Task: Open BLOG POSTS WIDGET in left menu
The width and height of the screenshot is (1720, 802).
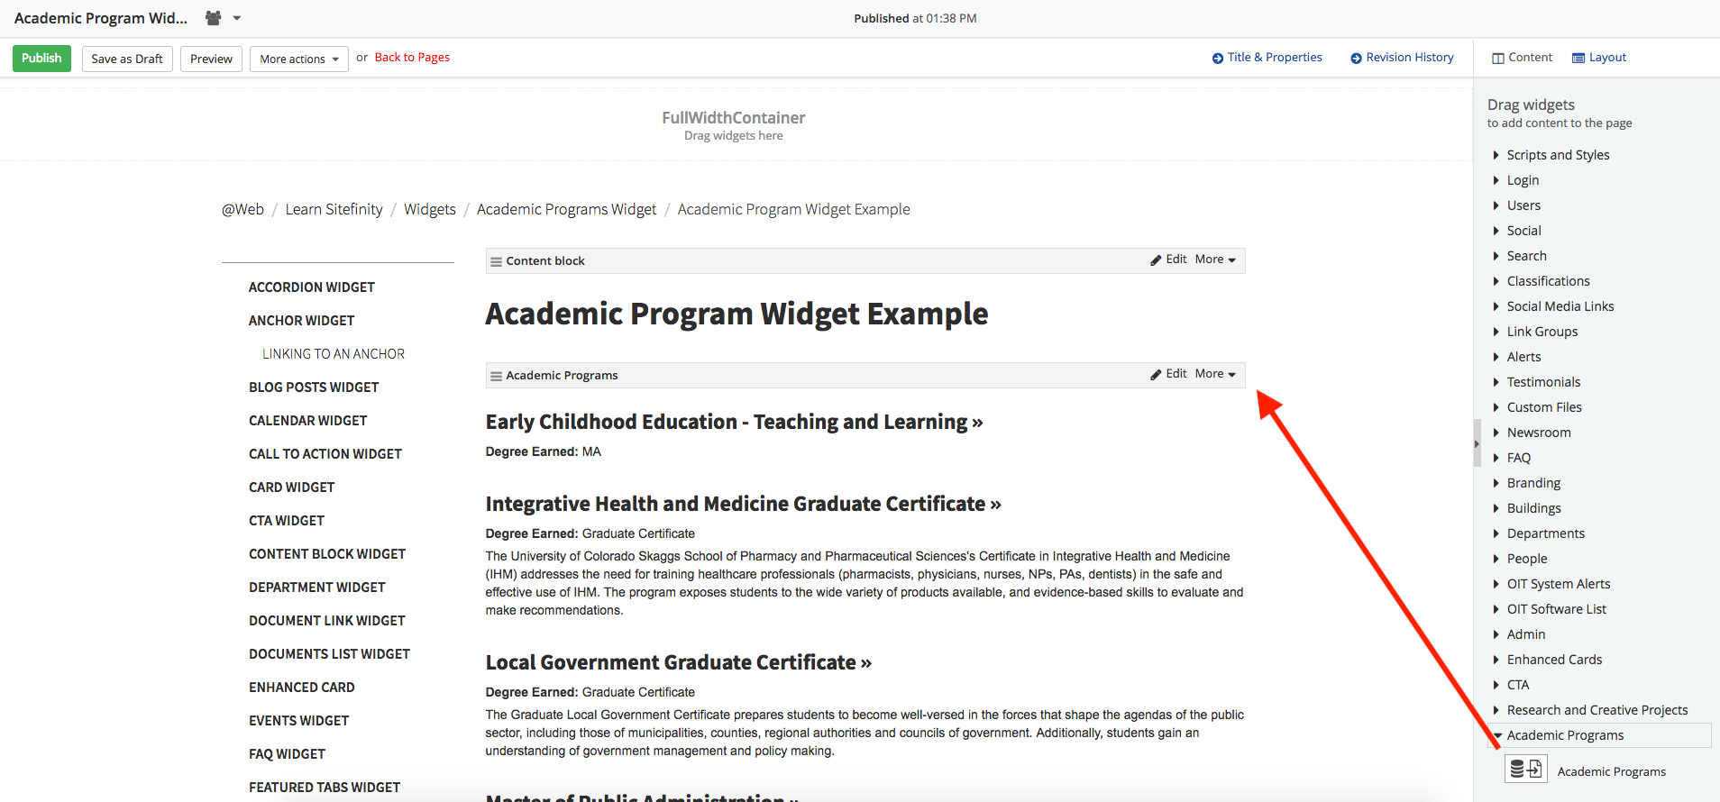Action: (x=314, y=387)
